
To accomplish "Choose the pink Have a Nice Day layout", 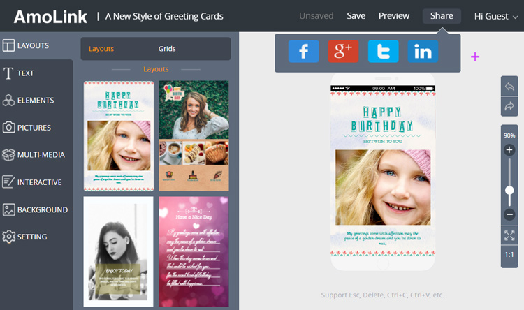I will click(x=194, y=251).
